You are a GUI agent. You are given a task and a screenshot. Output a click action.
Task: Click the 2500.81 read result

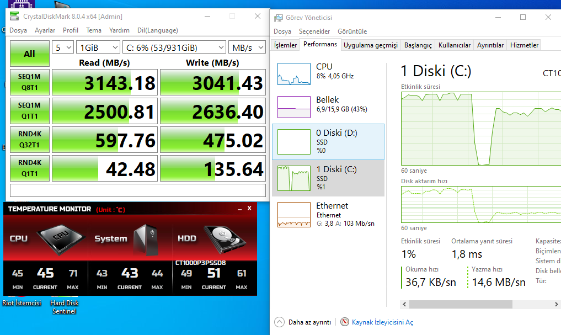point(105,111)
